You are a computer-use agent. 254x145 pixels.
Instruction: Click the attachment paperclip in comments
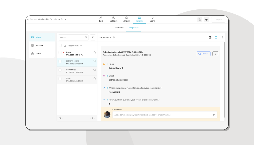coord(214,115)
